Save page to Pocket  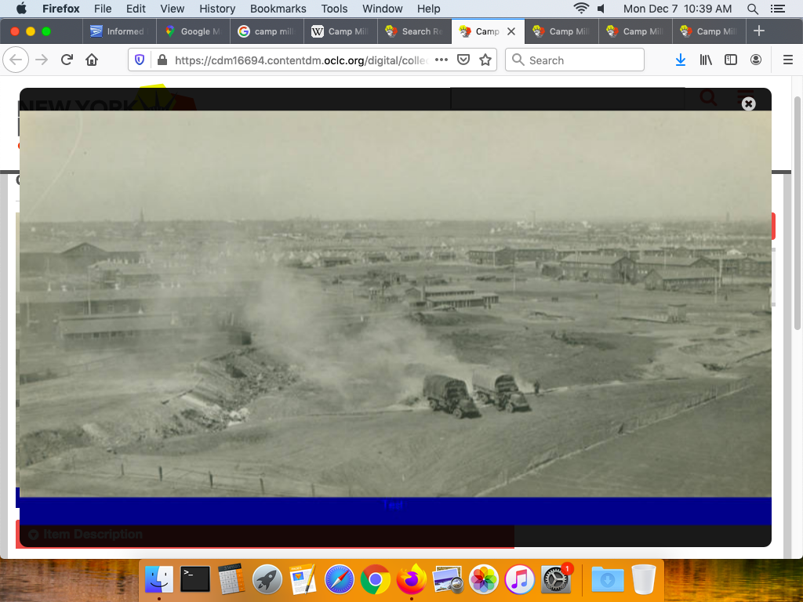(463, 60)
